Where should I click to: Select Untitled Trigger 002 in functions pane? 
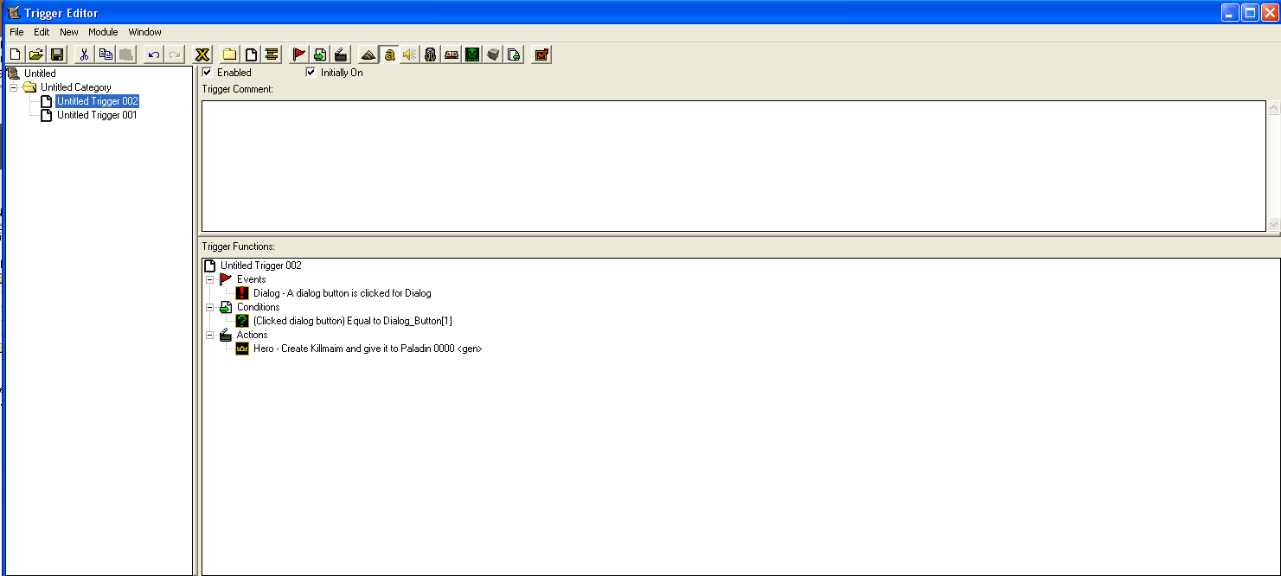260,266
